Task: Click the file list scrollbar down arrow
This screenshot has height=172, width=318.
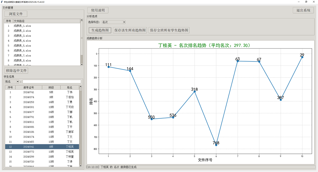Action: click(81, 64)
